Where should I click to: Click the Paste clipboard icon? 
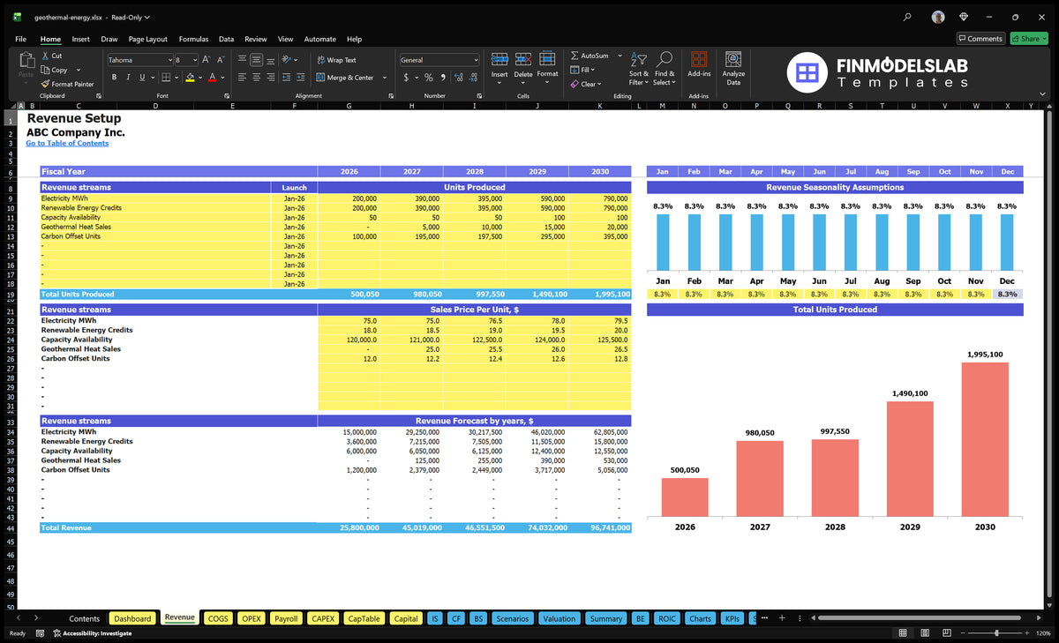pyautogui.click(x=26, y=60)
